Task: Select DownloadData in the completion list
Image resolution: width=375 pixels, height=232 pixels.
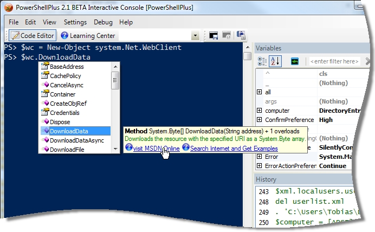Action: 75,131
